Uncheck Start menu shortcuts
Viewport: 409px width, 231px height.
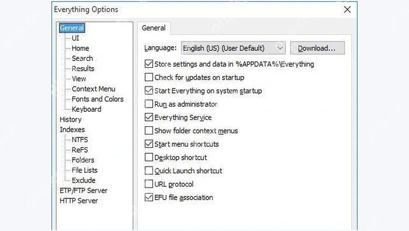(148, 144)
